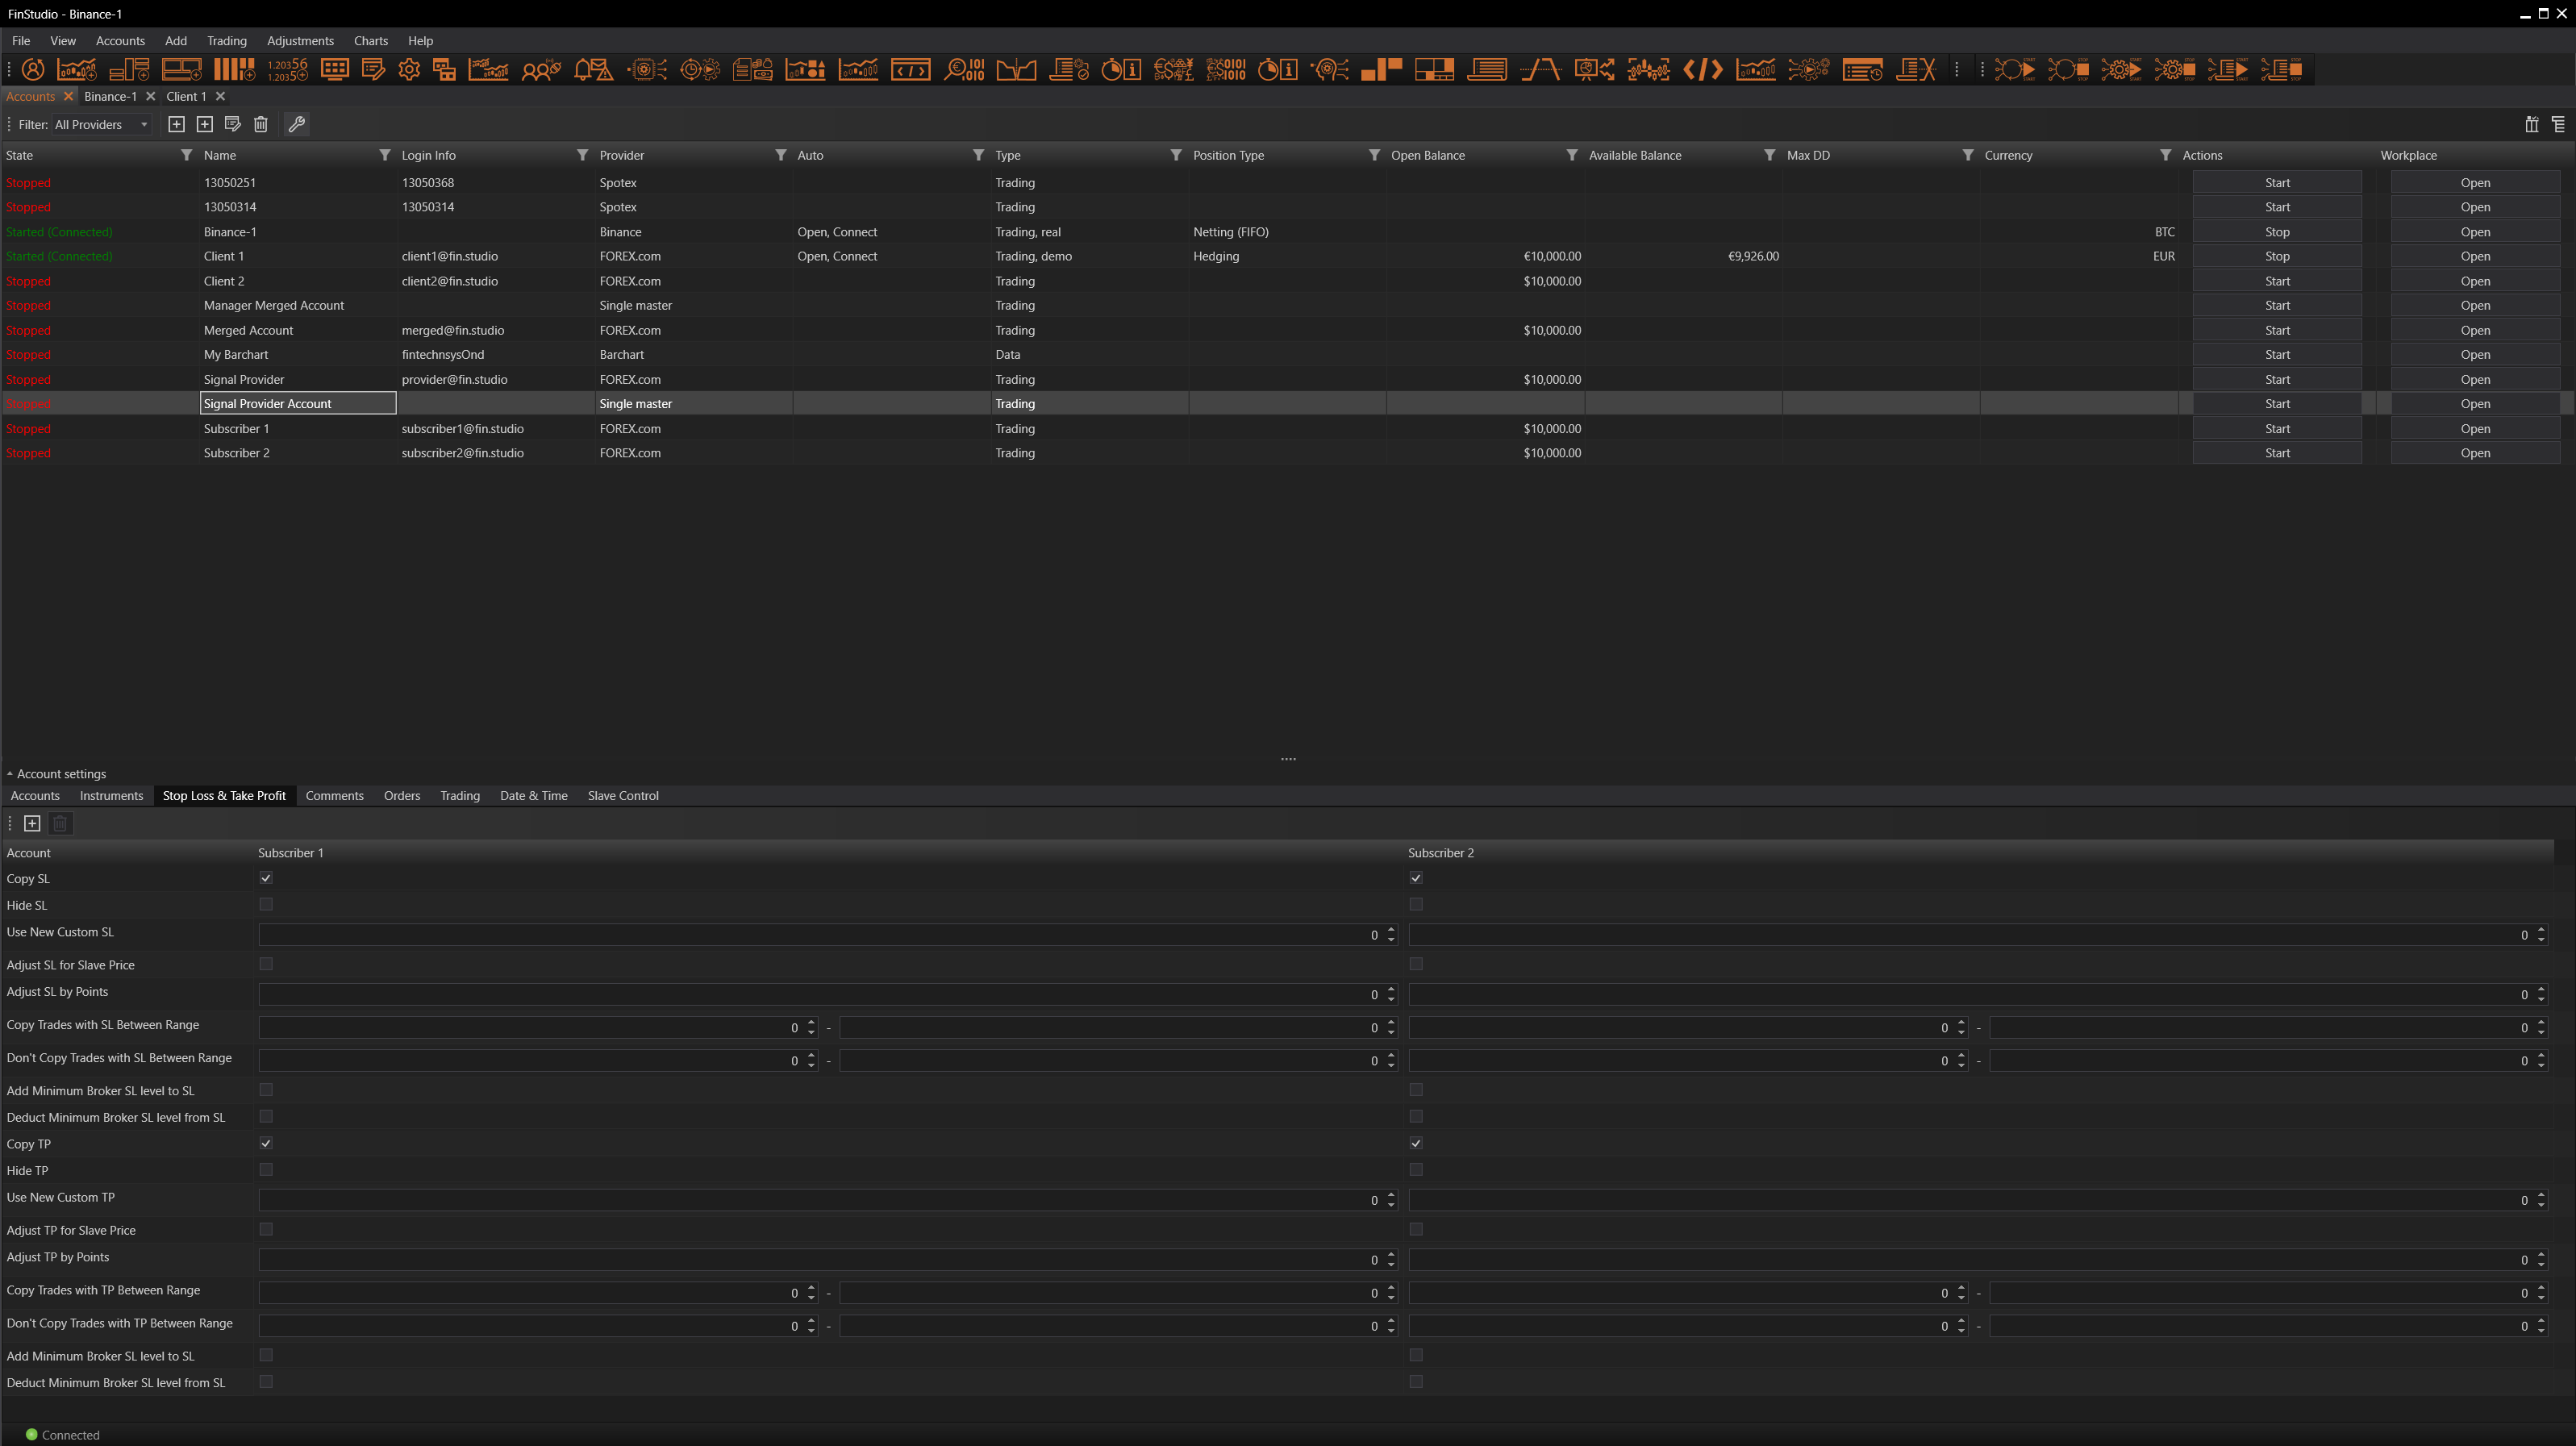Open the Adjustments menu
The height and width of the screenshot is (1446, 2576).
pos(300,41)
